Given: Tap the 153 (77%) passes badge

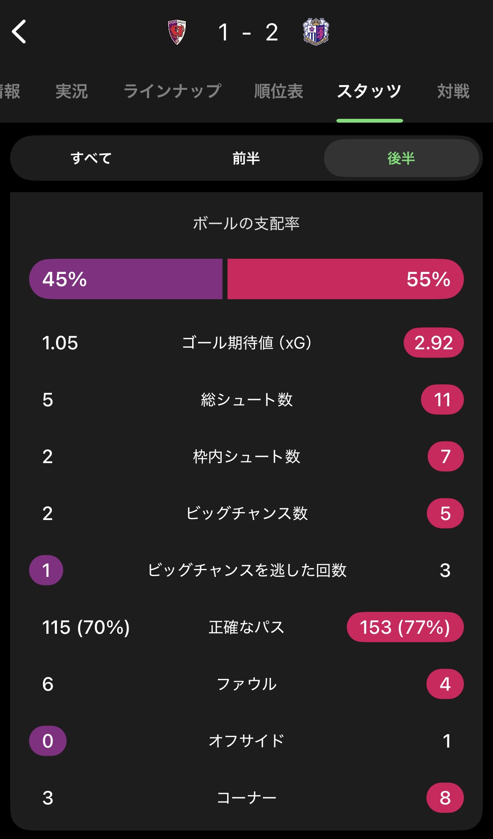Looking at the screenshot, I should click(x=405, y=627).
